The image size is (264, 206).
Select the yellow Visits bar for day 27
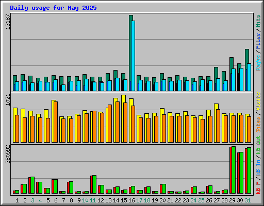[x=216, y=123]
